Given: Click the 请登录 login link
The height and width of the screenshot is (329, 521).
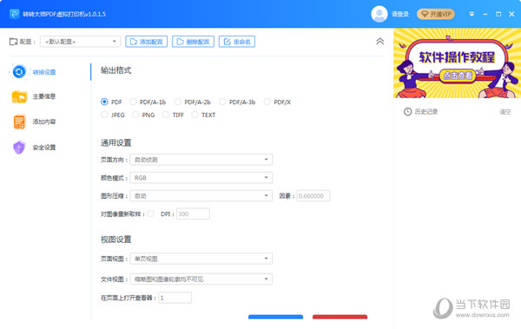Looking at the screenshot, I should pos(399,14).
